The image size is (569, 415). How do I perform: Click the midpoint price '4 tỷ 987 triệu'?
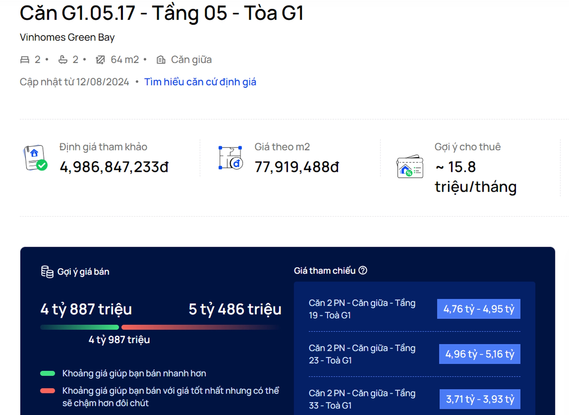click(x=119, y=340)
